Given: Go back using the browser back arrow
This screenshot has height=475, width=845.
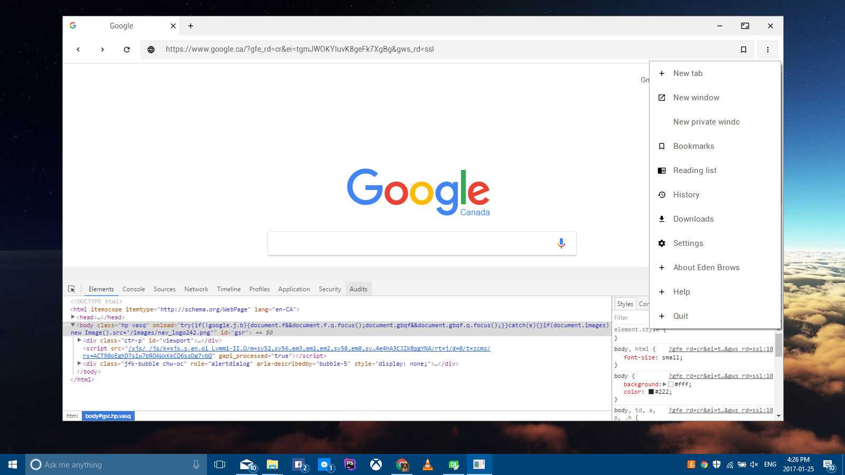Looking at the screenshot, I should (x=78, y=50).
